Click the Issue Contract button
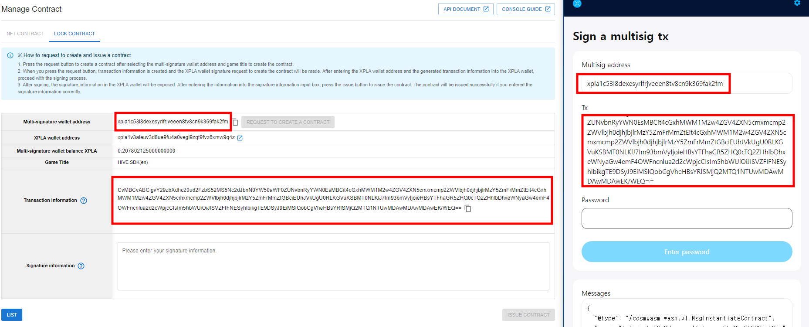Viewport: 809px width, 327px height. click(x=528, y=315)
